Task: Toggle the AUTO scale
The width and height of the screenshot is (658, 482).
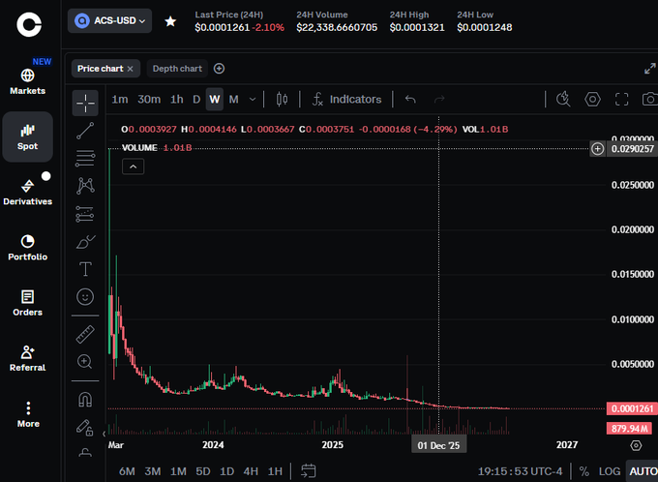Action: point(643,471)
